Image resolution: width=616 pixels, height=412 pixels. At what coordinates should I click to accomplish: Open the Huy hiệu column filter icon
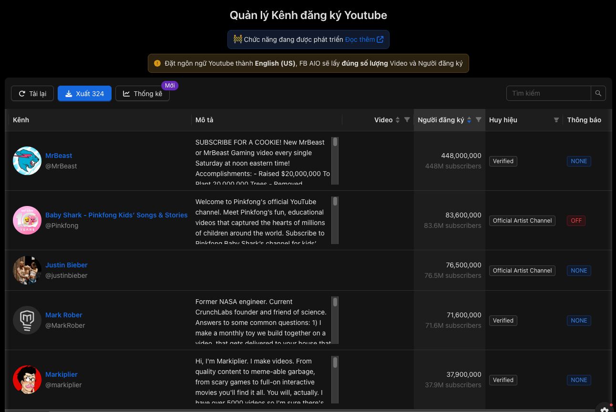[x=556, y=120]
